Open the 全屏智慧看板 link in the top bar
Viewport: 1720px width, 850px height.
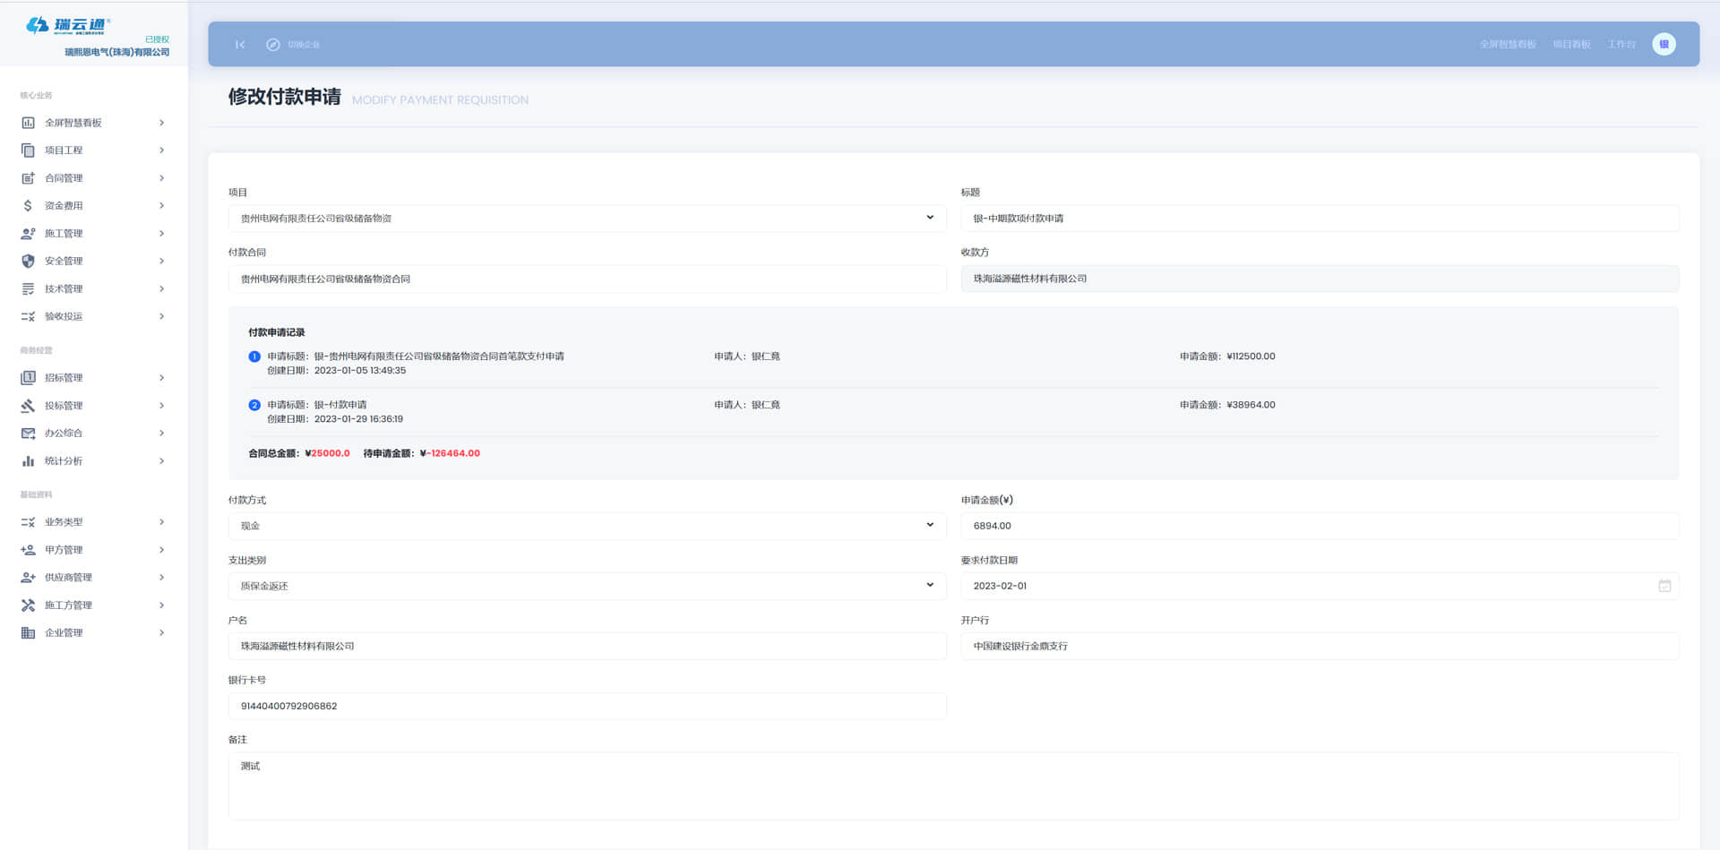coord(1507,45)
